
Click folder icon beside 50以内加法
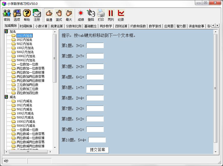click(x=14, y=44)
